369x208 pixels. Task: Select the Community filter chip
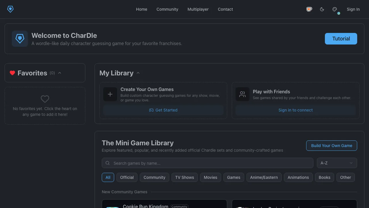[155, 177]
